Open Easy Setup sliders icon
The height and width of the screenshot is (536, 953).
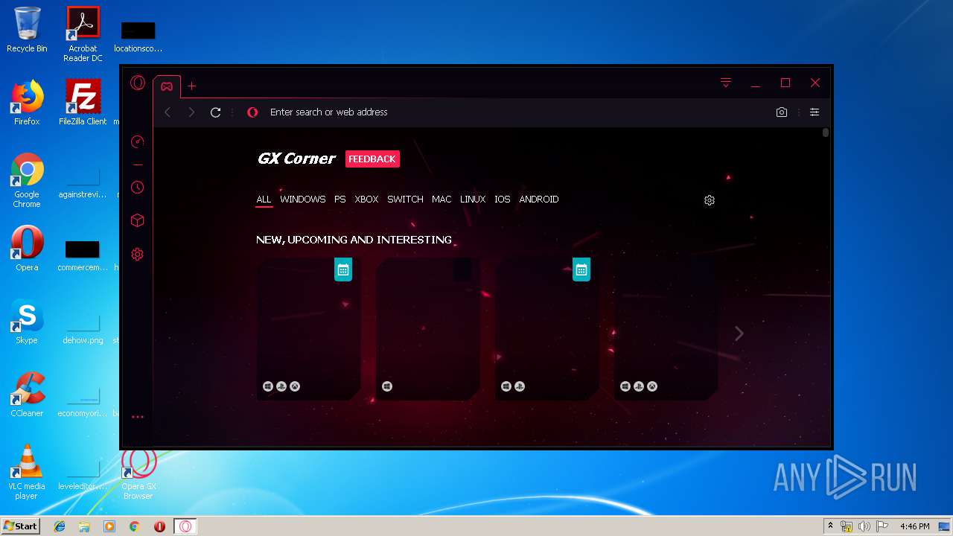[815, 112]
